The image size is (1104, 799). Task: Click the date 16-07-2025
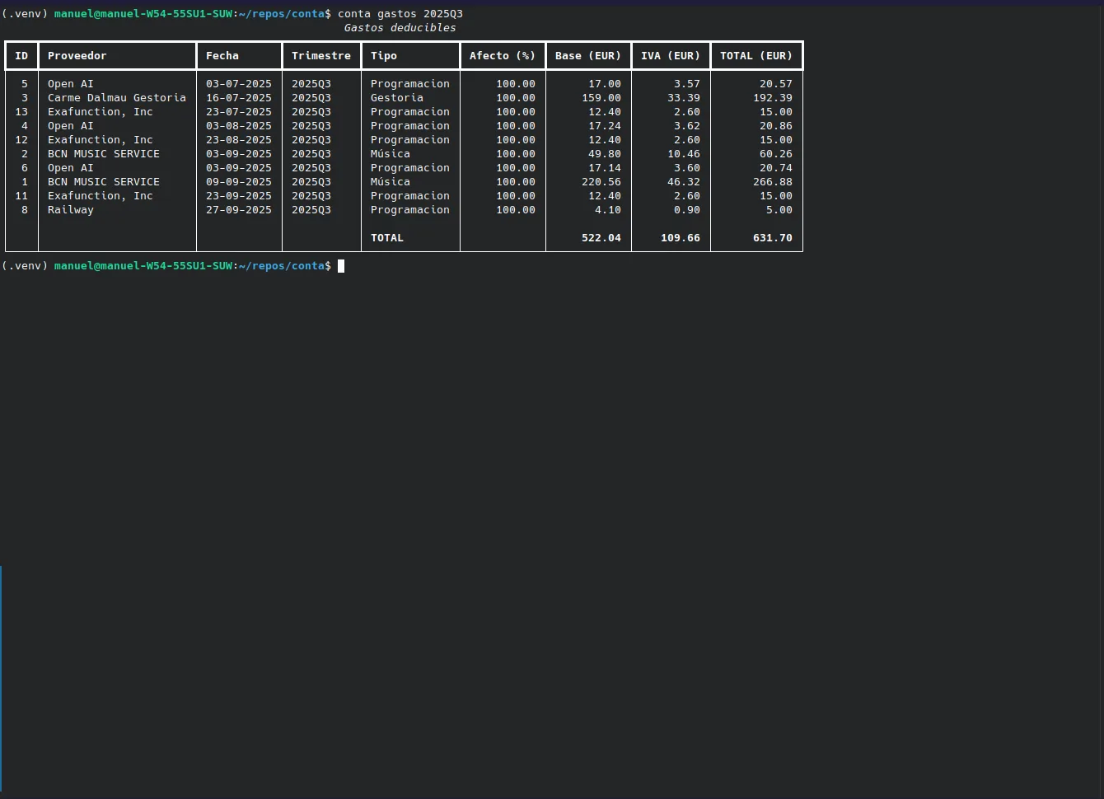pos(239,98)
